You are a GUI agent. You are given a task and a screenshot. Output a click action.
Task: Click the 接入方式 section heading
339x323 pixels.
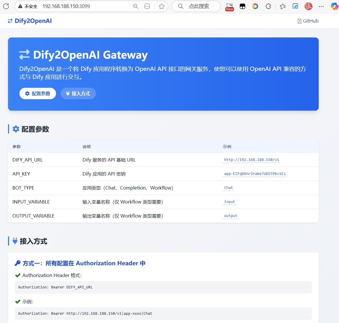33,241
